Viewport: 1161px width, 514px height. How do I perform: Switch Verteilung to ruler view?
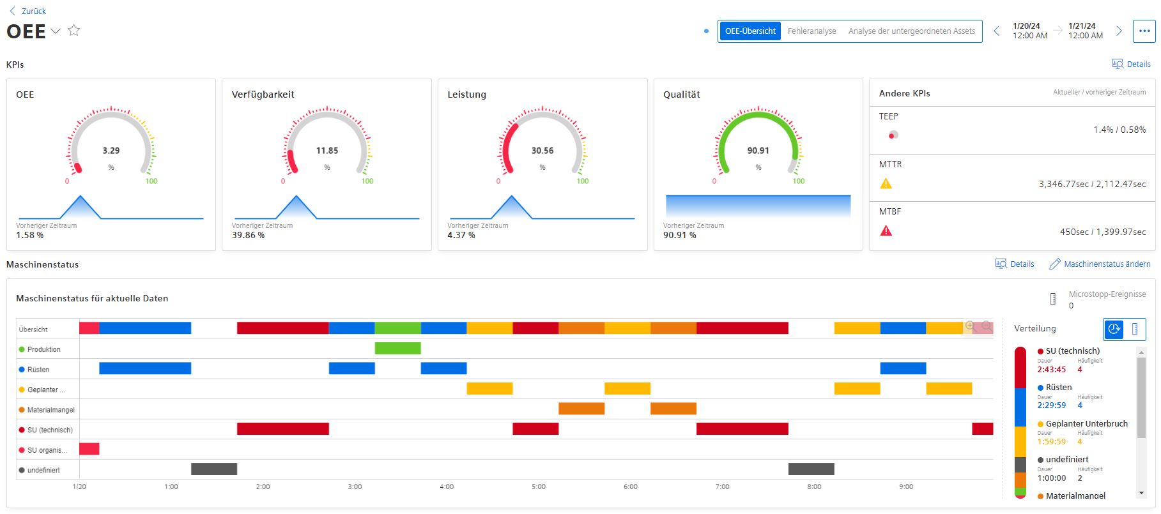click(1135, 329)
